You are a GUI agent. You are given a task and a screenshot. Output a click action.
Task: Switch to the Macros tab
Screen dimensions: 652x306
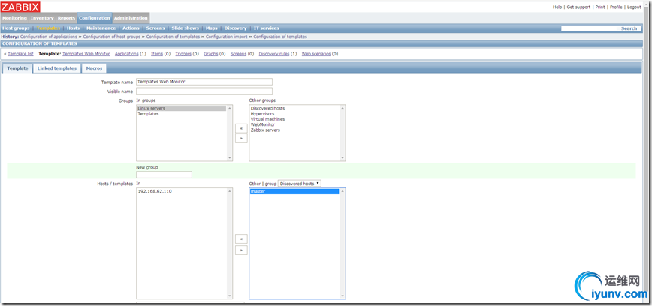click(x=94, y=68)
